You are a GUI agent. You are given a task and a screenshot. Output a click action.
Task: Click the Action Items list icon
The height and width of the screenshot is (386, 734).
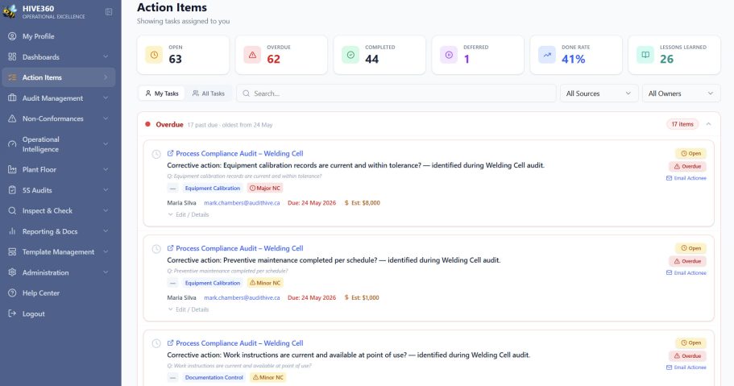click(x=12, y=77)
